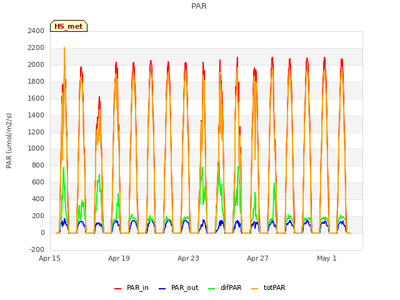Image resolution: width=400 pixels, height=300 pixels.
Task: Click the 2000 y-axis tick label
Action: click(36, 64)
